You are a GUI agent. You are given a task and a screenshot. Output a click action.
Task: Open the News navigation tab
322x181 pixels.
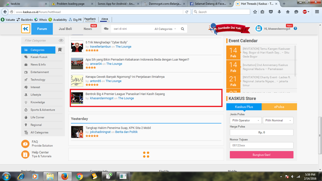coord(88,29)
